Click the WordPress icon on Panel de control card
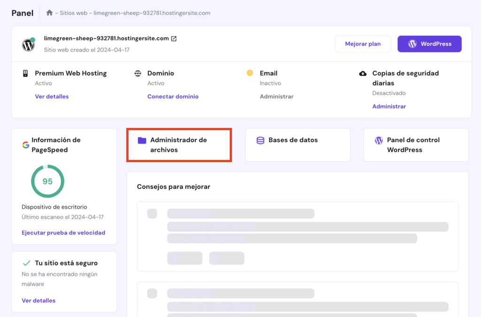This screenshot has width=481, height=317. click(x=379, y=140)
